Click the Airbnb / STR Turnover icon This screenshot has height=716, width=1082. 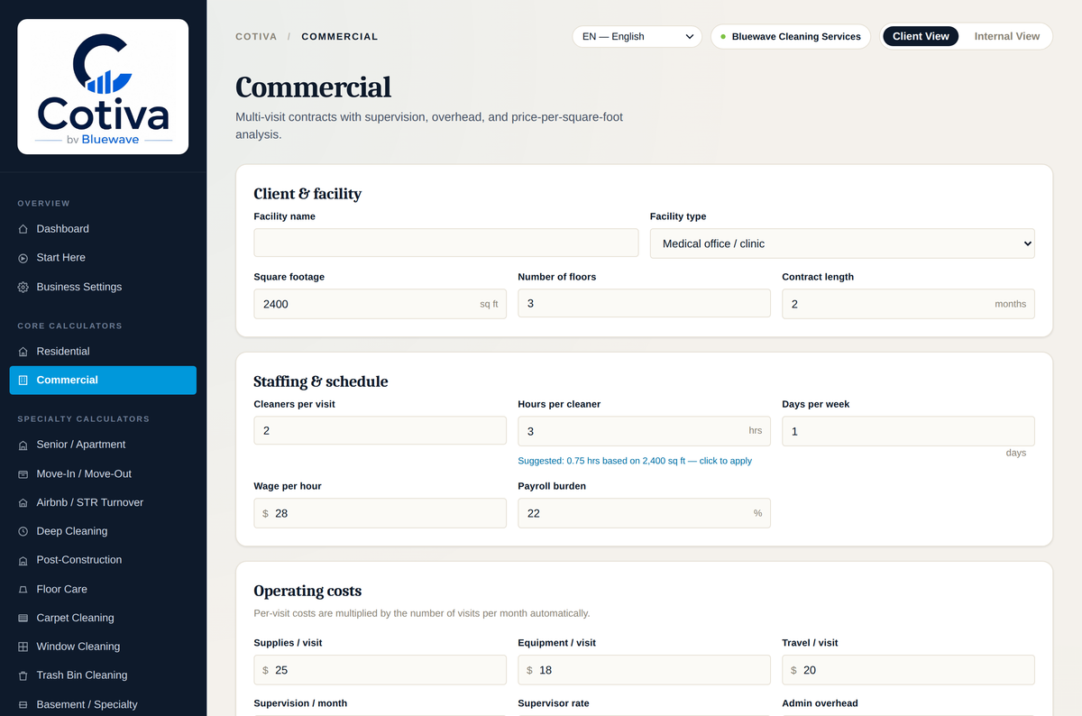click(x=23, y=502)
